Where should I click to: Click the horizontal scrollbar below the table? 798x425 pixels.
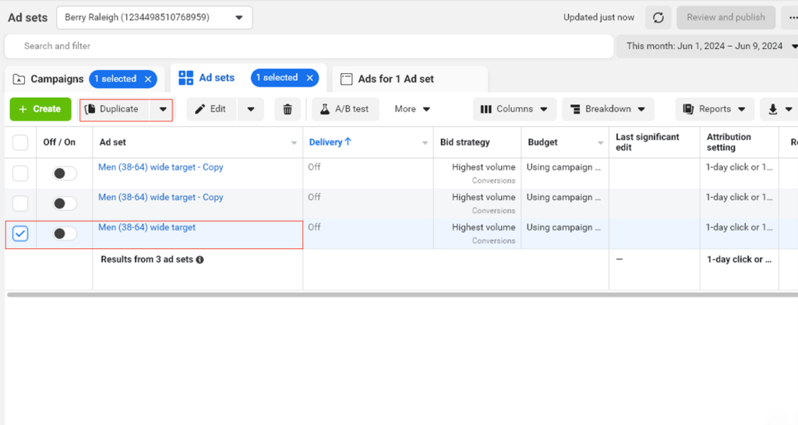390,295
